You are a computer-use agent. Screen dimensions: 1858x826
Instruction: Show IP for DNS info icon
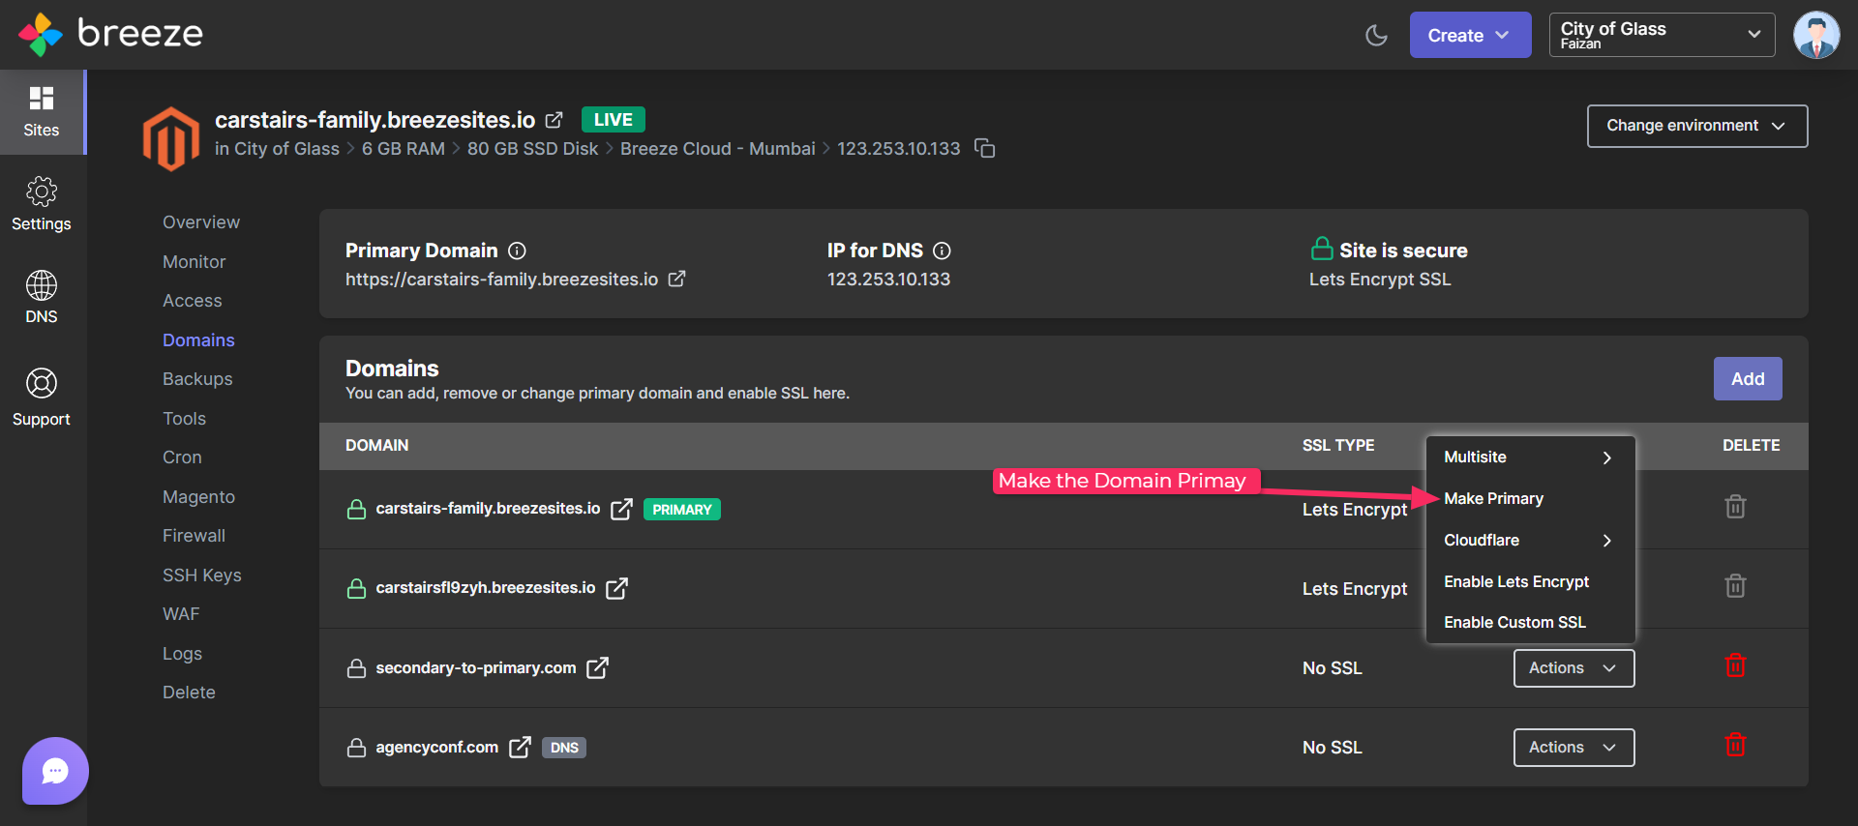(x=942, y=251)
